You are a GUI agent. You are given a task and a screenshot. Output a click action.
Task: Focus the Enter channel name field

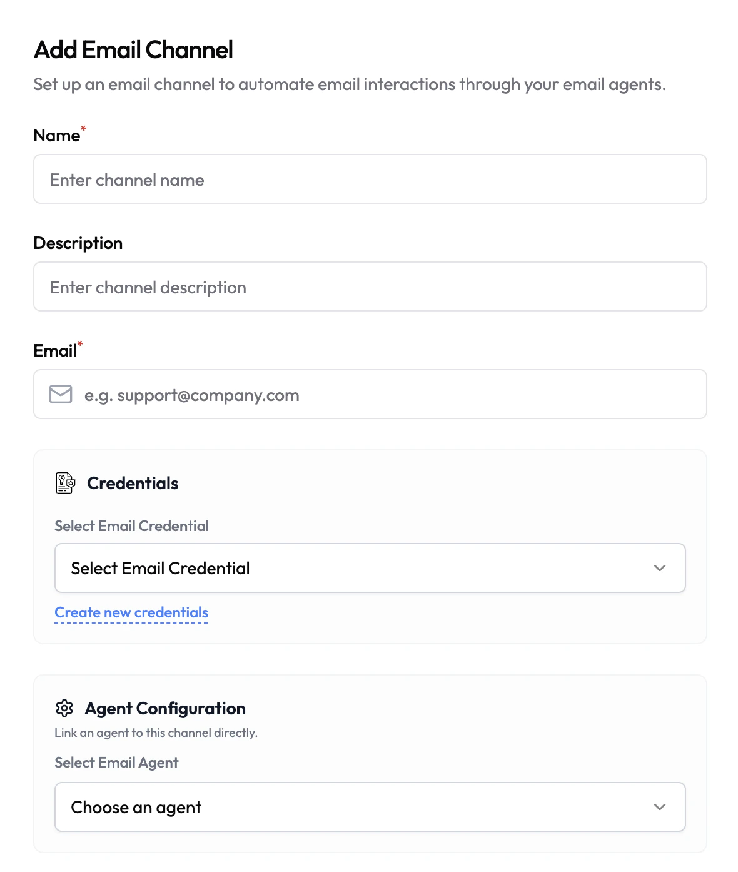click(x=370, y=180)
